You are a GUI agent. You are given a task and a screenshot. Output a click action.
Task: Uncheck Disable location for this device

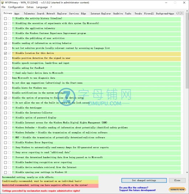6,53
